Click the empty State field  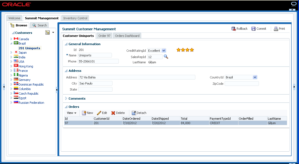tap(95, 89)
